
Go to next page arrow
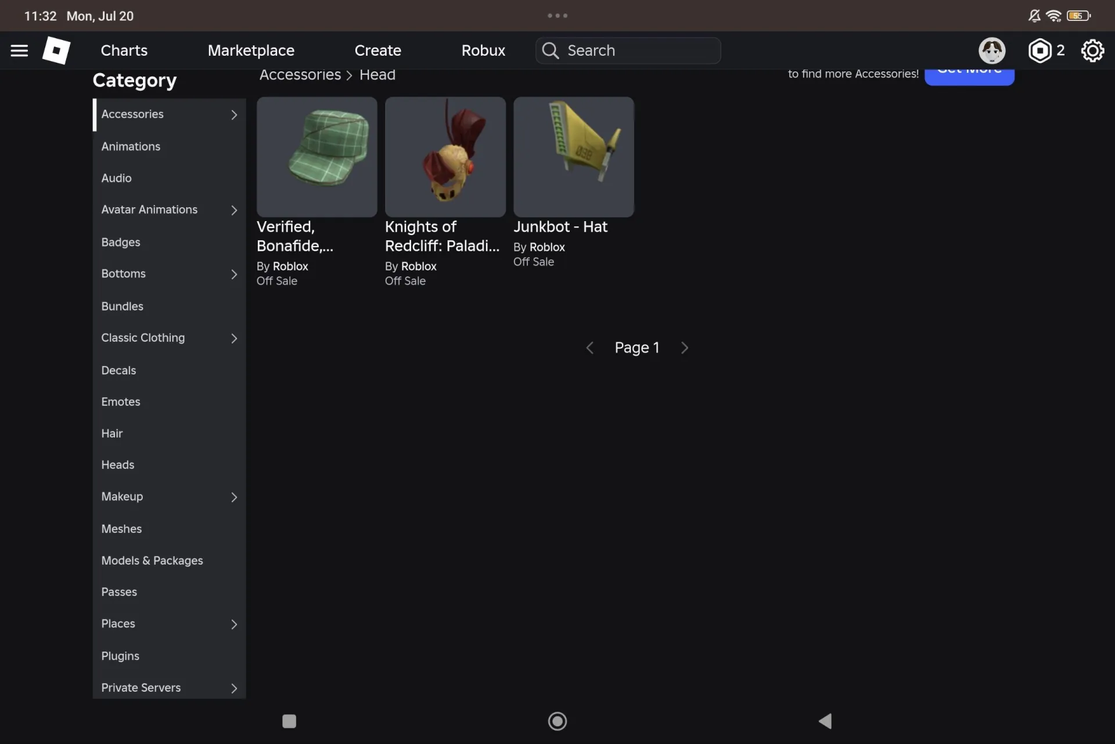tap(685, 348)
